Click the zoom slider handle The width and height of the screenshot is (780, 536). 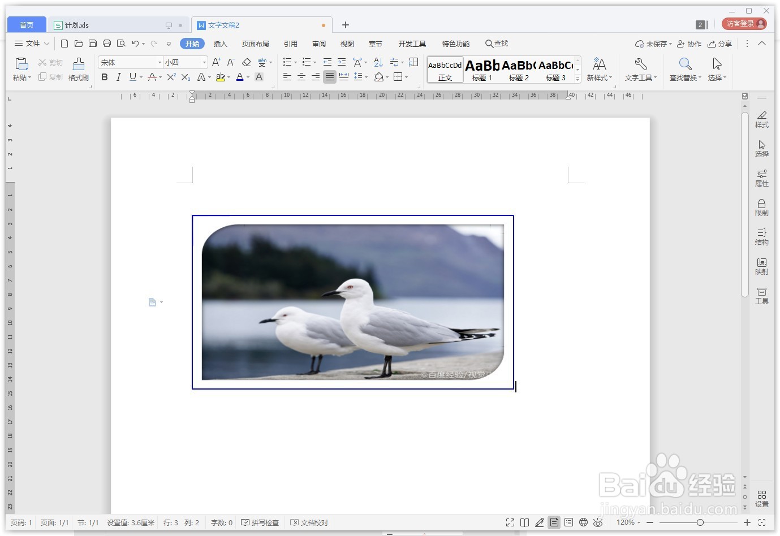[x=700, y=523]
